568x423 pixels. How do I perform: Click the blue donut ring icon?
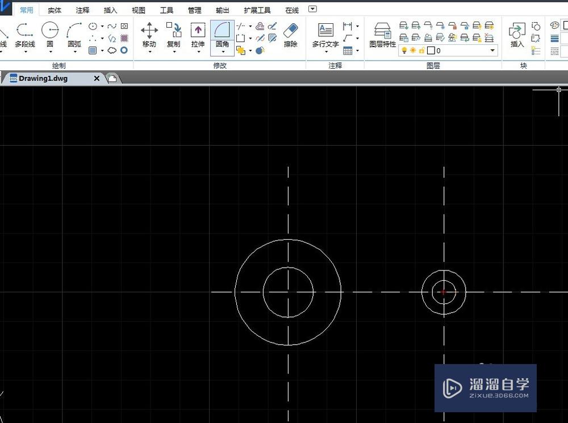(x=124, y=50)
